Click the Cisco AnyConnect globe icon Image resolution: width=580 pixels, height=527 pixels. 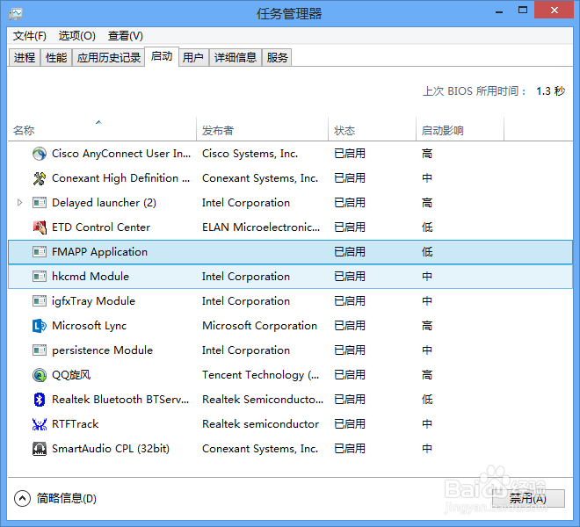pos(40,154)
